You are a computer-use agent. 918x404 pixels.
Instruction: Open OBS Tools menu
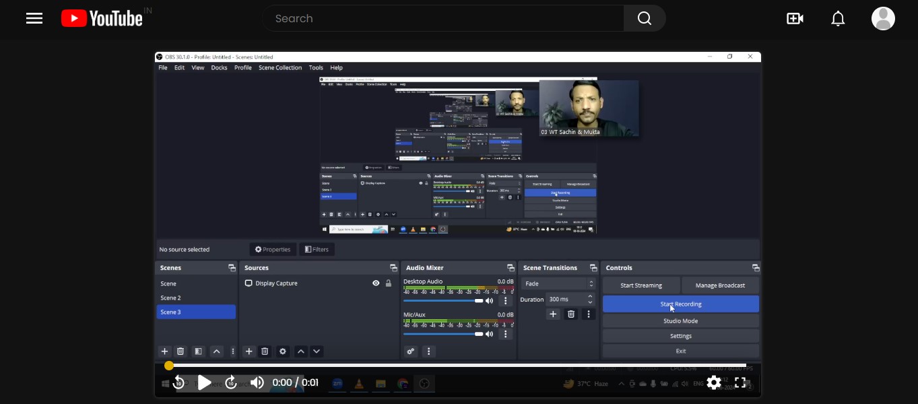point(316,67)
